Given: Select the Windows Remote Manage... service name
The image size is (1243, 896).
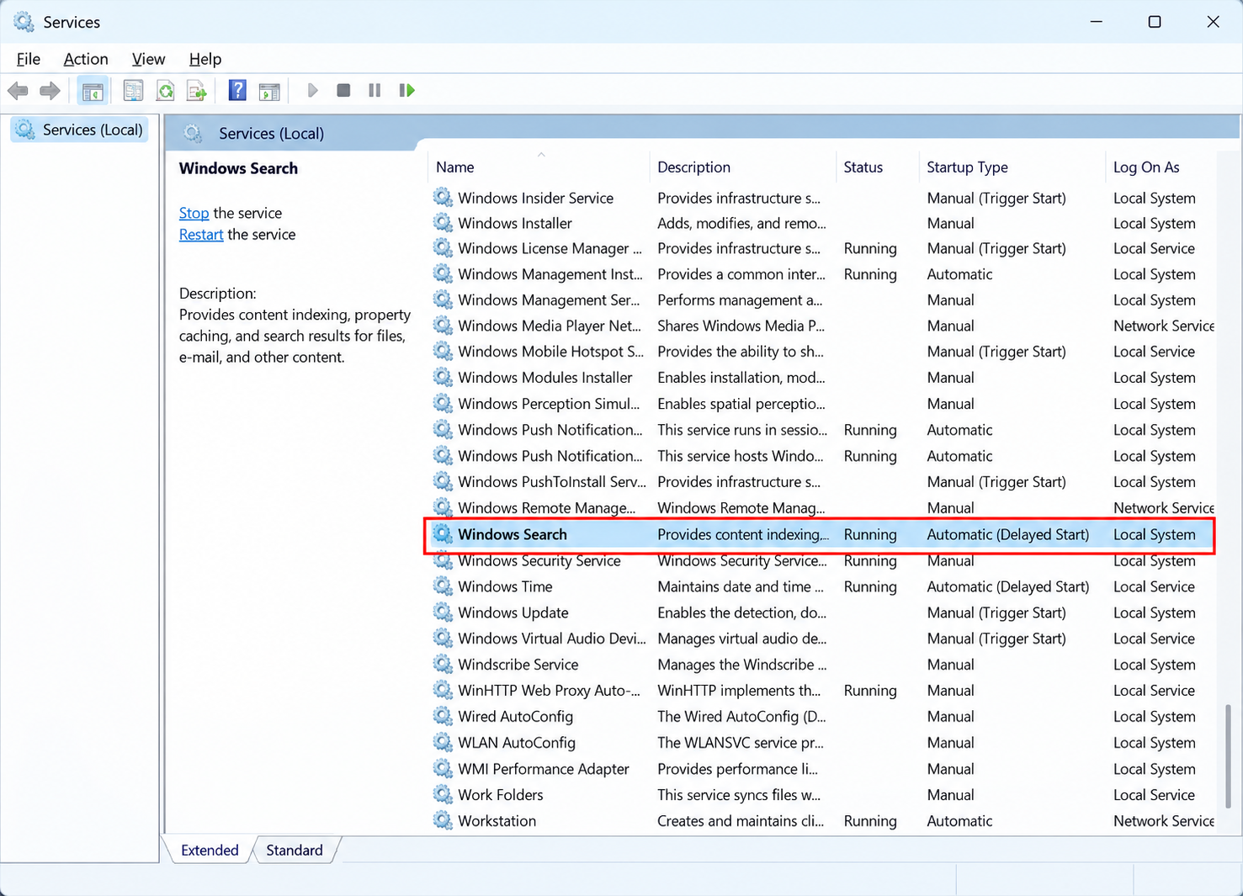Looking at the screenshot, I should (547, 507).
